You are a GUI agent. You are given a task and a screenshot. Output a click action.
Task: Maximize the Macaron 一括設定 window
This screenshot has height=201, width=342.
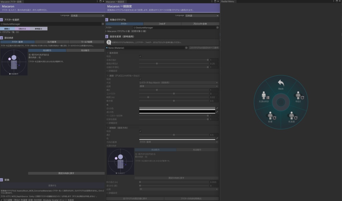pos(215,1)
